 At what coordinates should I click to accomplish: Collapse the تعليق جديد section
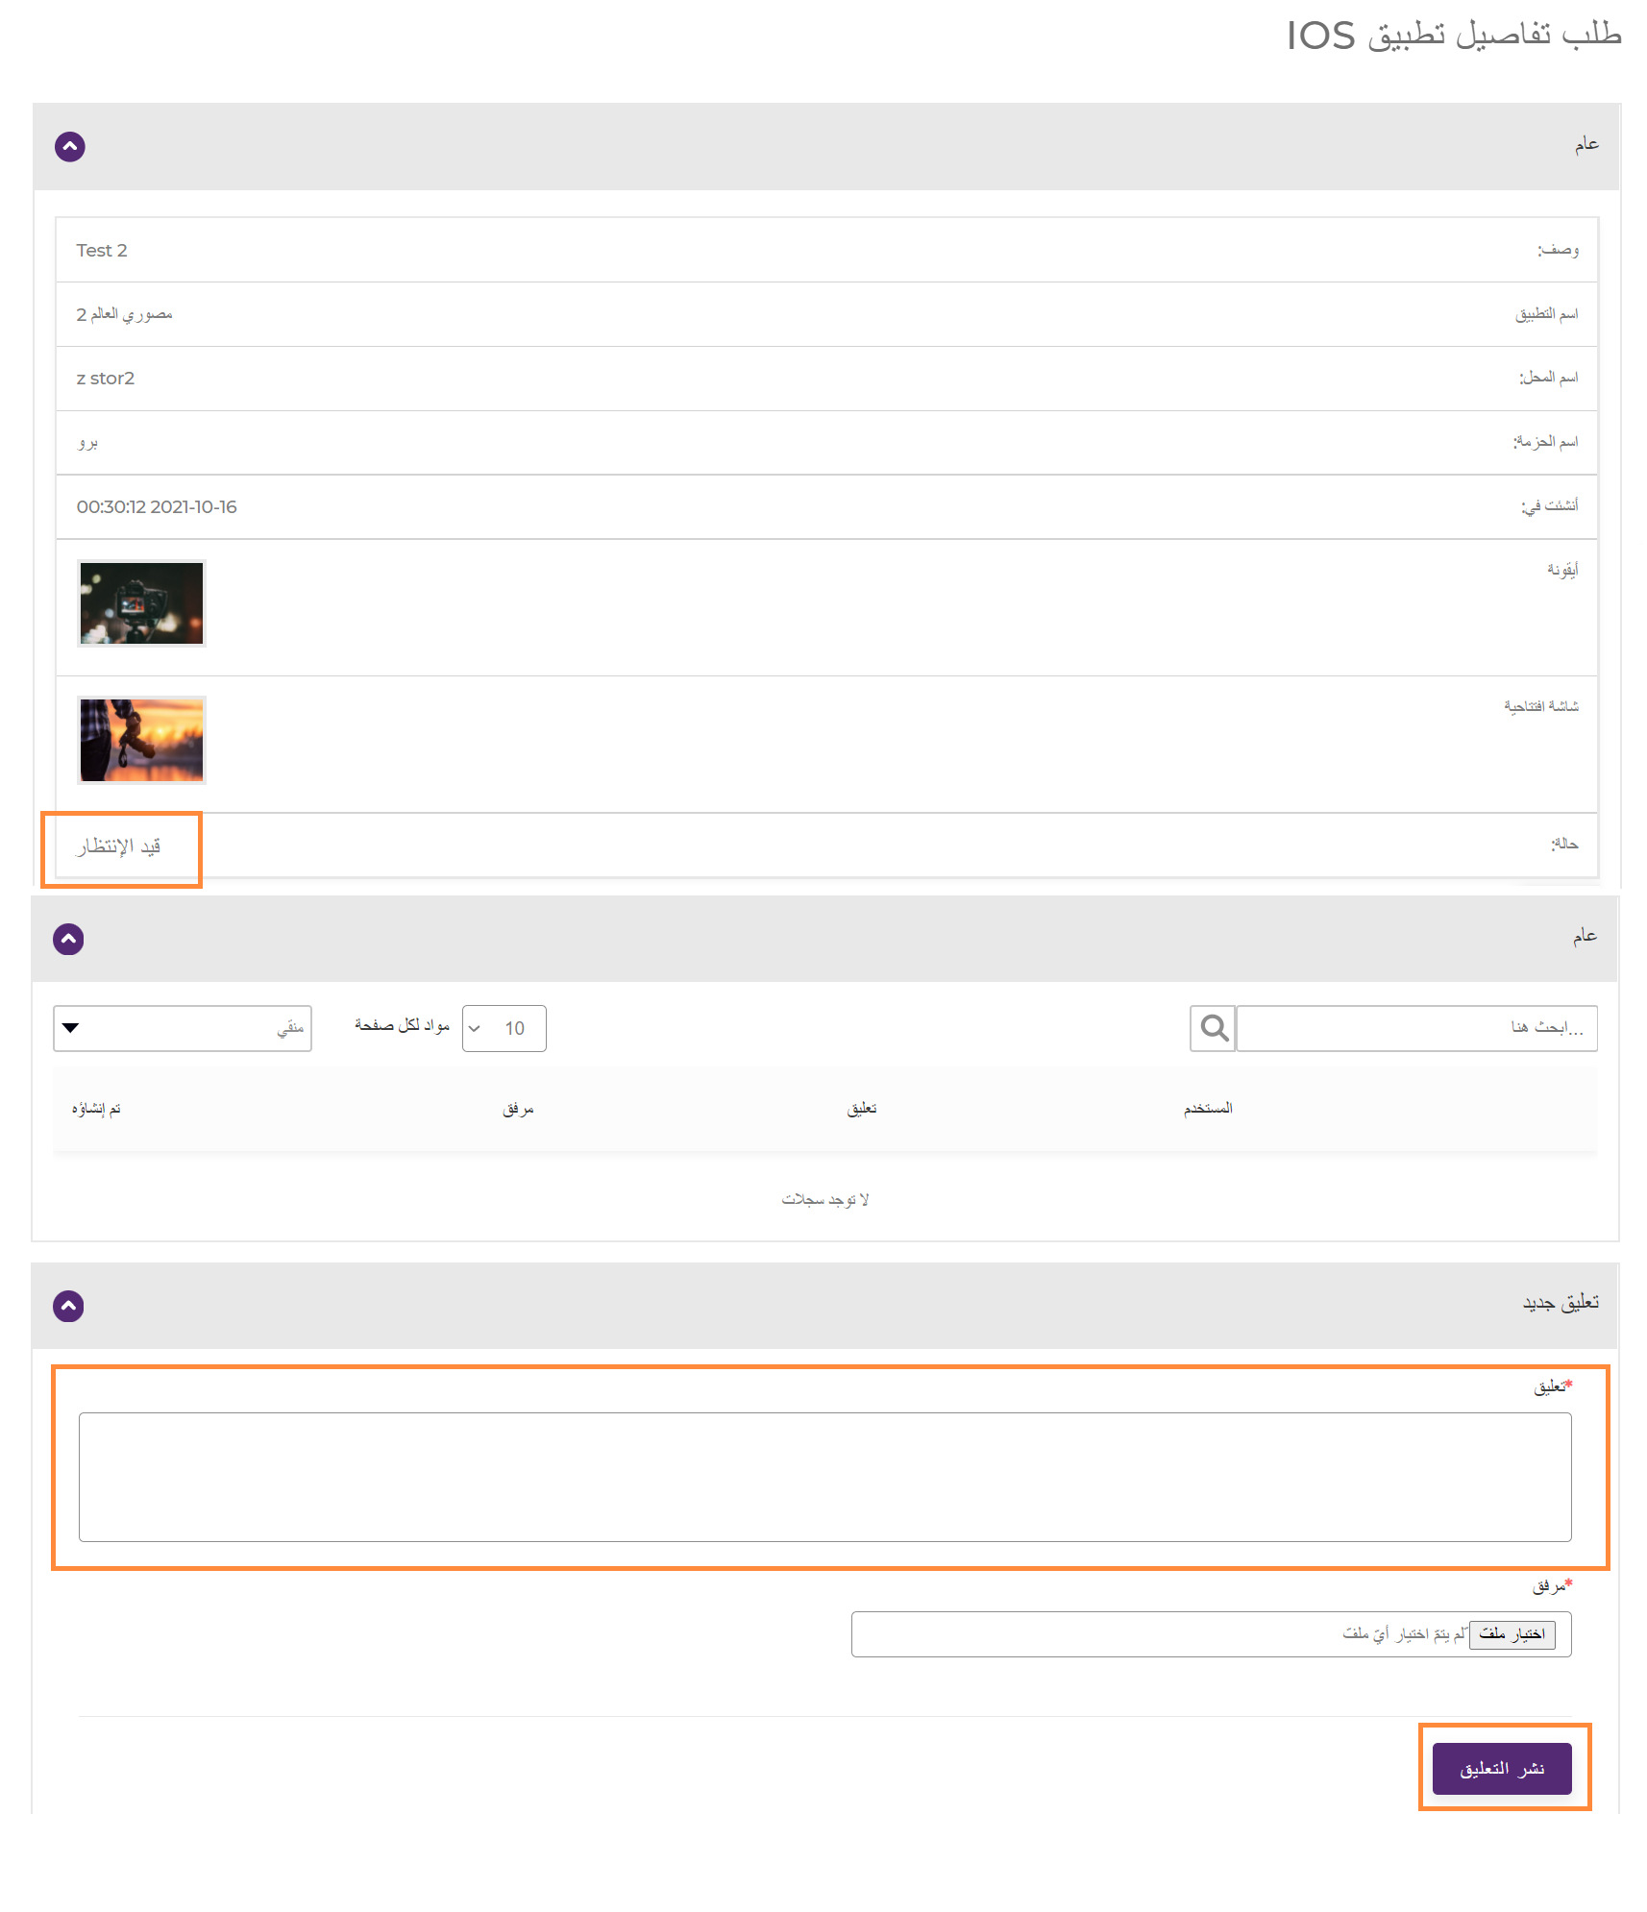pyautogui.click(x=68, y=1306)
